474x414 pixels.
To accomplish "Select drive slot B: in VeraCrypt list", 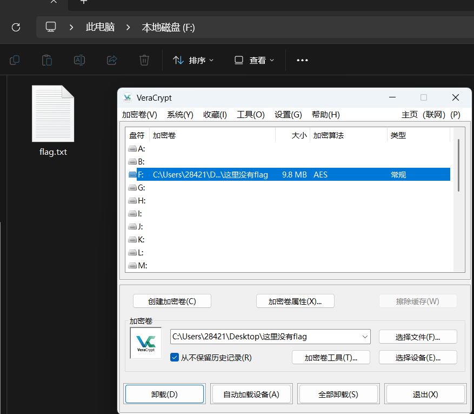I will pos(137,162).
